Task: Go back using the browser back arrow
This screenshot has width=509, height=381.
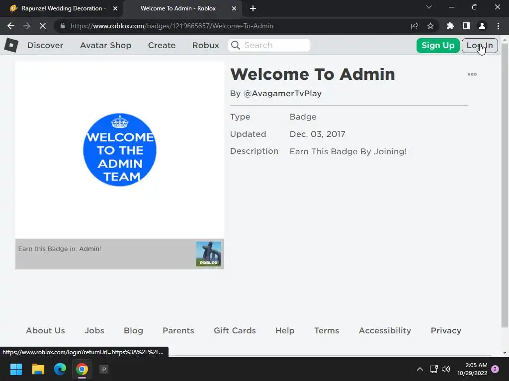Action: point(11,26)
